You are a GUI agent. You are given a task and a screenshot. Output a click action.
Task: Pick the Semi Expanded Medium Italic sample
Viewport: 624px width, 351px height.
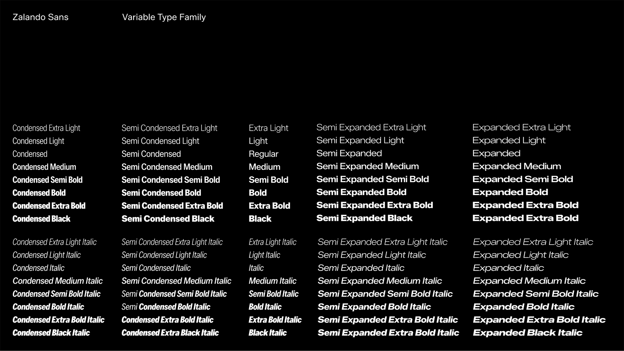[379, 281]
